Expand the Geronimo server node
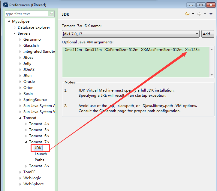 pos(20,39)
